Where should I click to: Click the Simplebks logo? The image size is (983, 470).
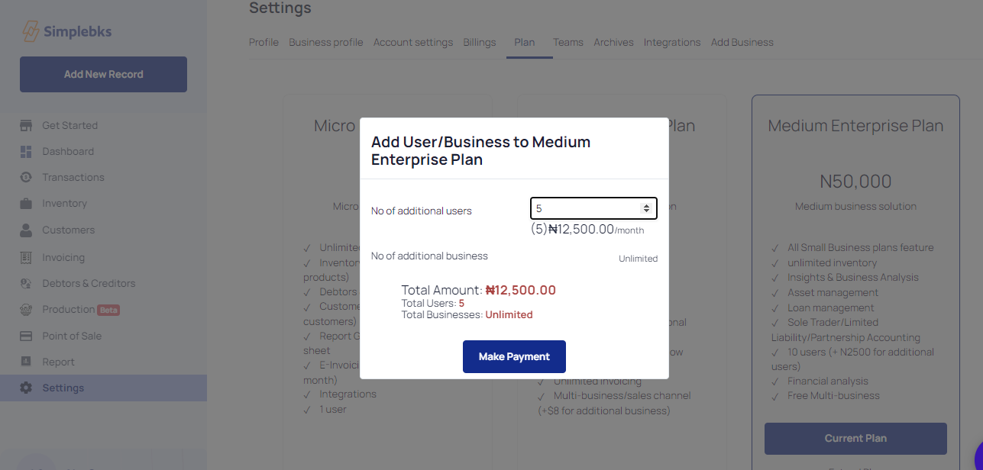coord(66,32)
